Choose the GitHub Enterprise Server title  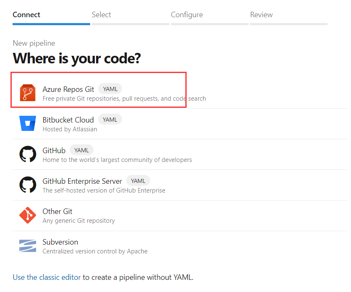82,181
